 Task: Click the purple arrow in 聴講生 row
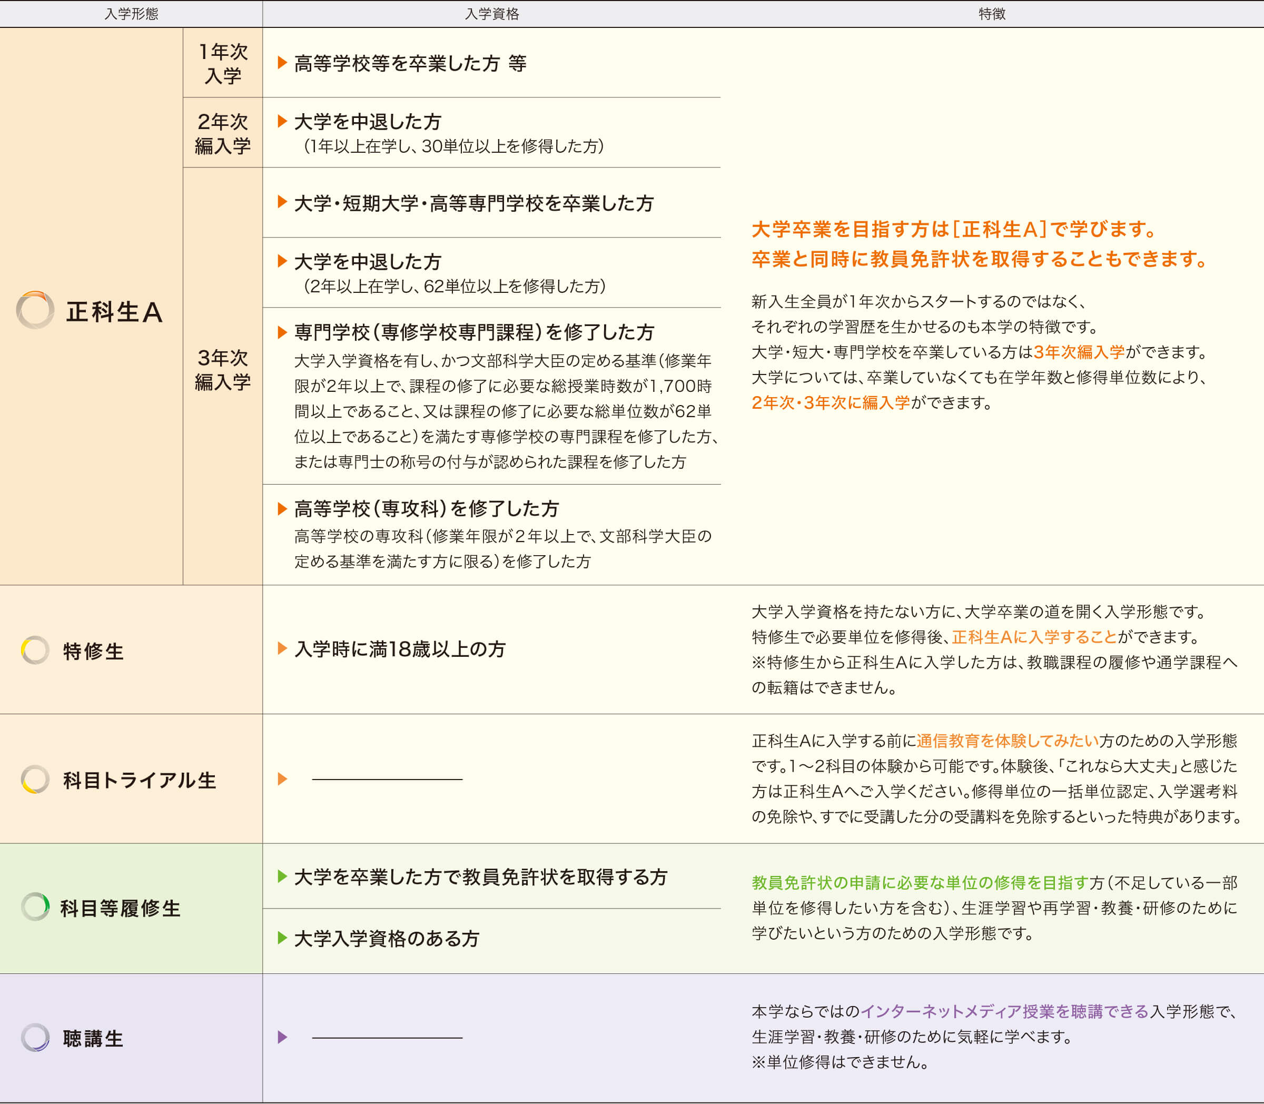pos(283,1038)
